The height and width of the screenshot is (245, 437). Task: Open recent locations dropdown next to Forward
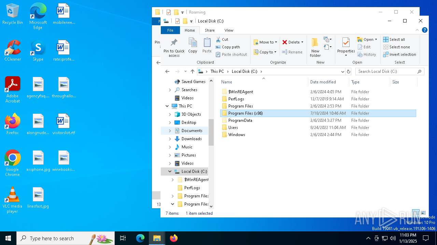185,71
